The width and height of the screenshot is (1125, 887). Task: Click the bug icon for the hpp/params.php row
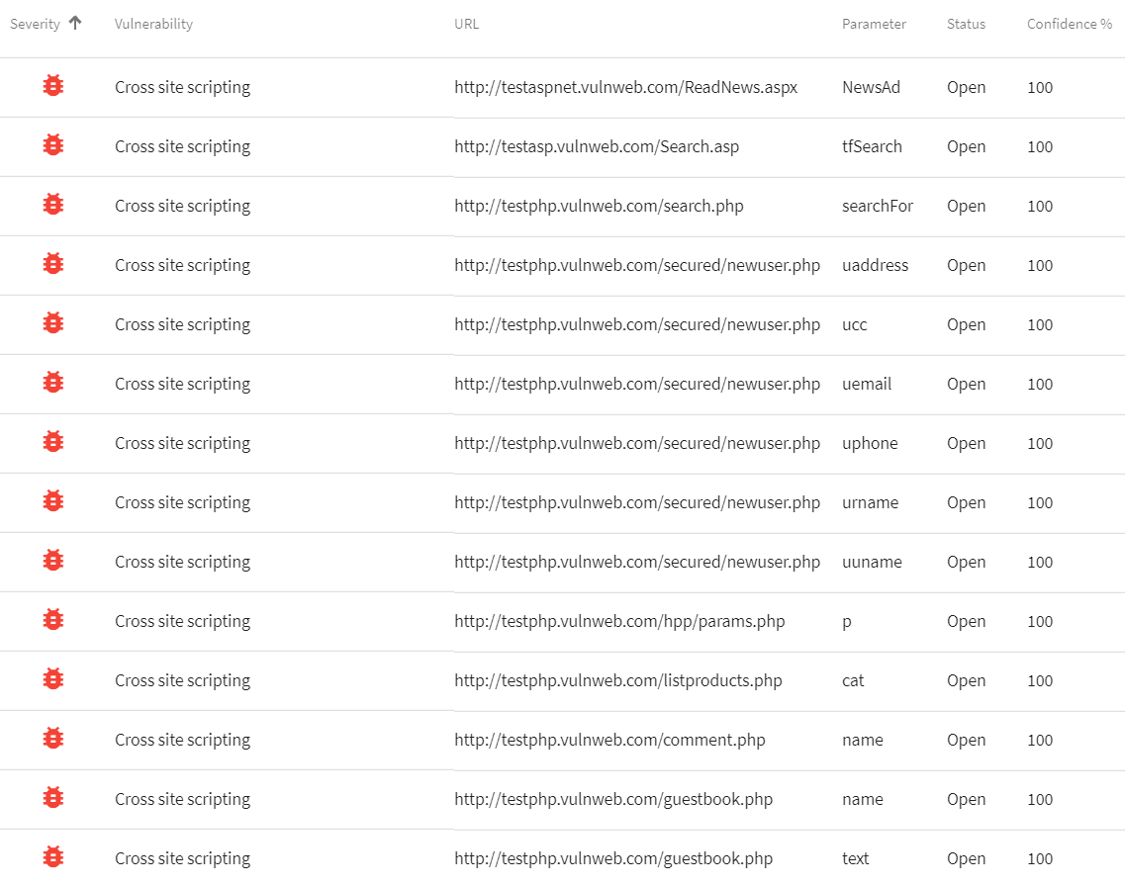[x=53, y=621]
